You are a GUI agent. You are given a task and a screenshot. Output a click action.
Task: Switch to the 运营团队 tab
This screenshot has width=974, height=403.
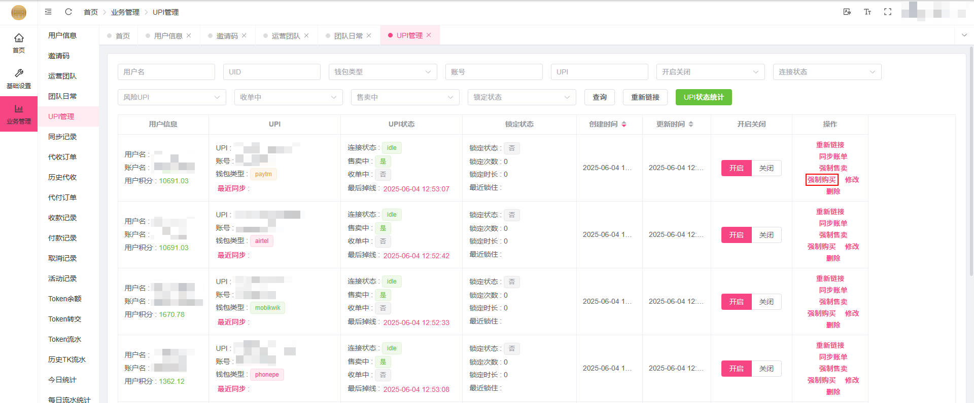click(x=286, y=36)
